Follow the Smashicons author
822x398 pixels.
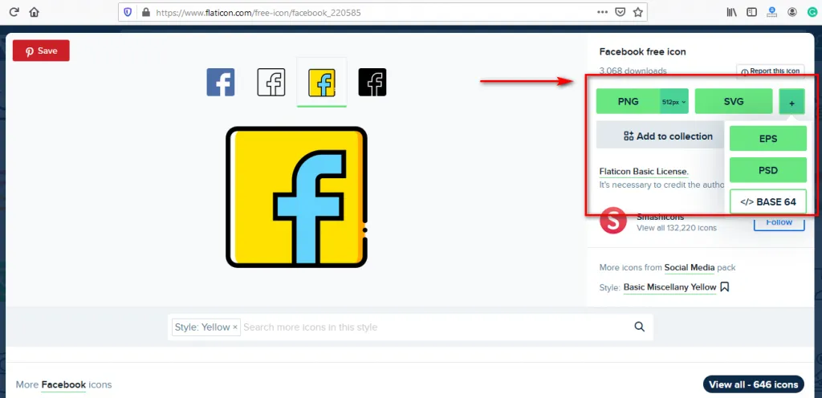point(779,221)
